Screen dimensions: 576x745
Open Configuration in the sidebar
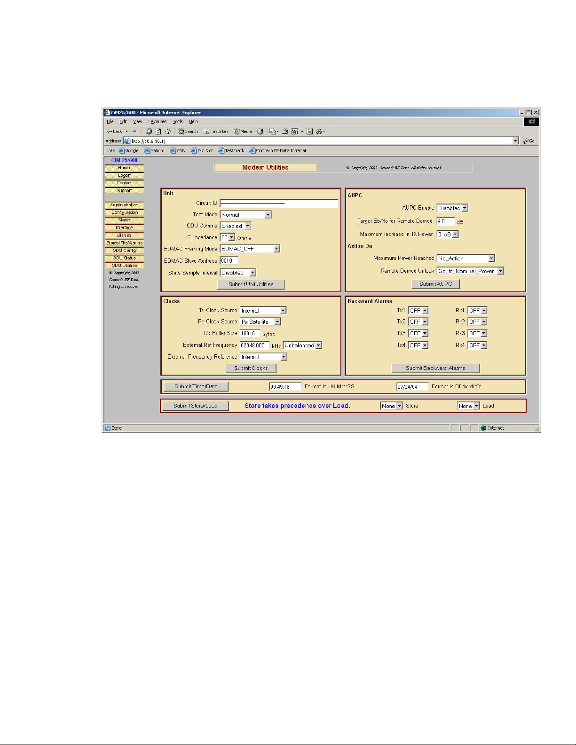[124, 212]
